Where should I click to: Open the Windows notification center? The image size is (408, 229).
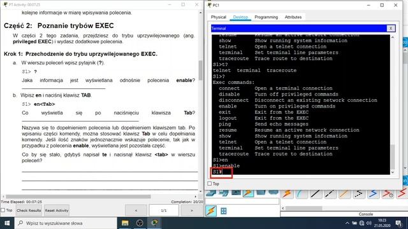(x=398, y=223)
